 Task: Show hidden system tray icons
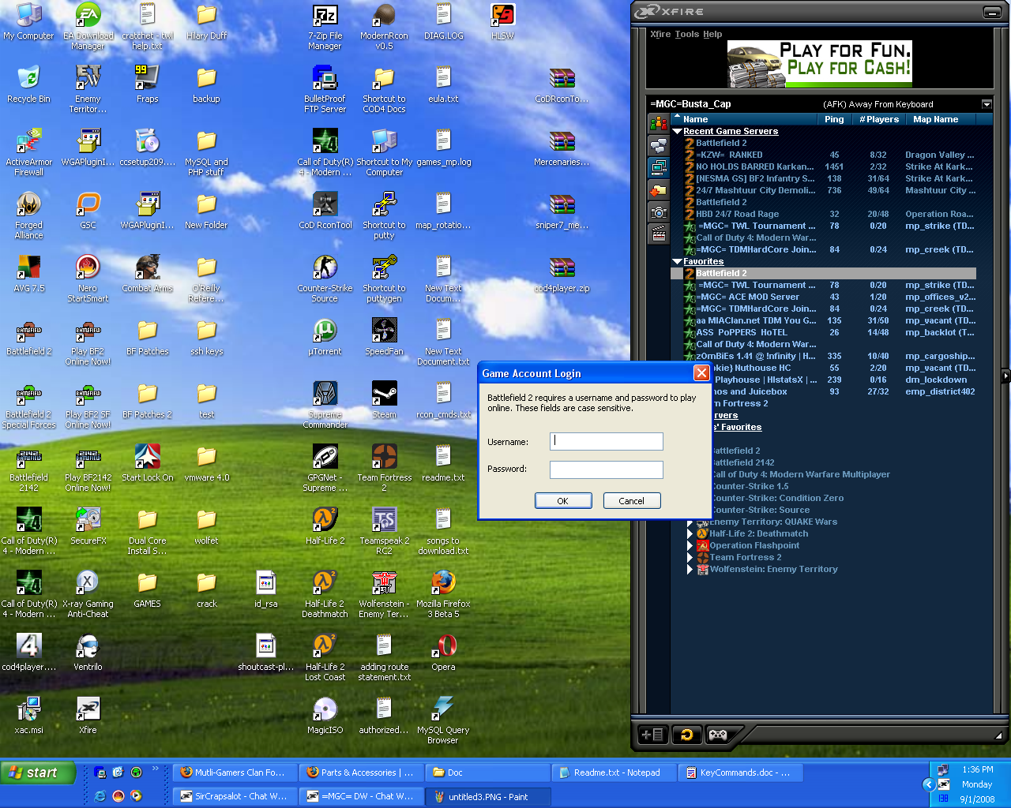coord(928,784)
